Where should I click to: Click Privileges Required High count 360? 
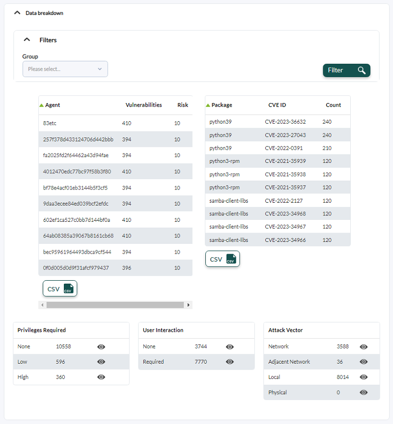click(60, 377)
